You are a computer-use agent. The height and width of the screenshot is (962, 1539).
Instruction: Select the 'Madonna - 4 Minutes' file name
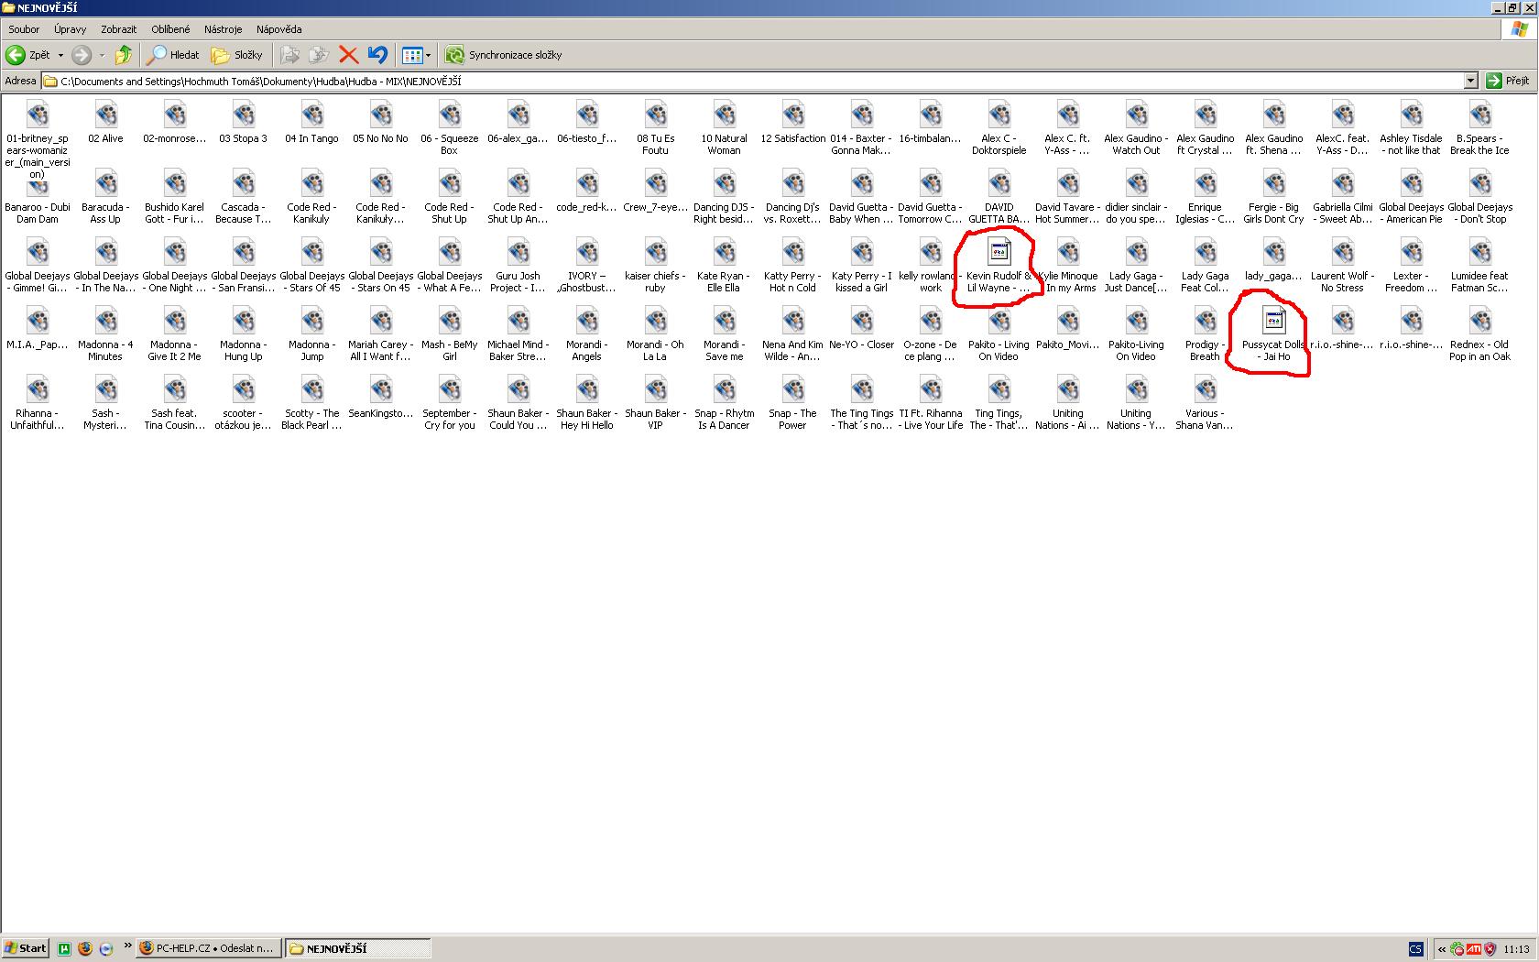pos(105,351)
